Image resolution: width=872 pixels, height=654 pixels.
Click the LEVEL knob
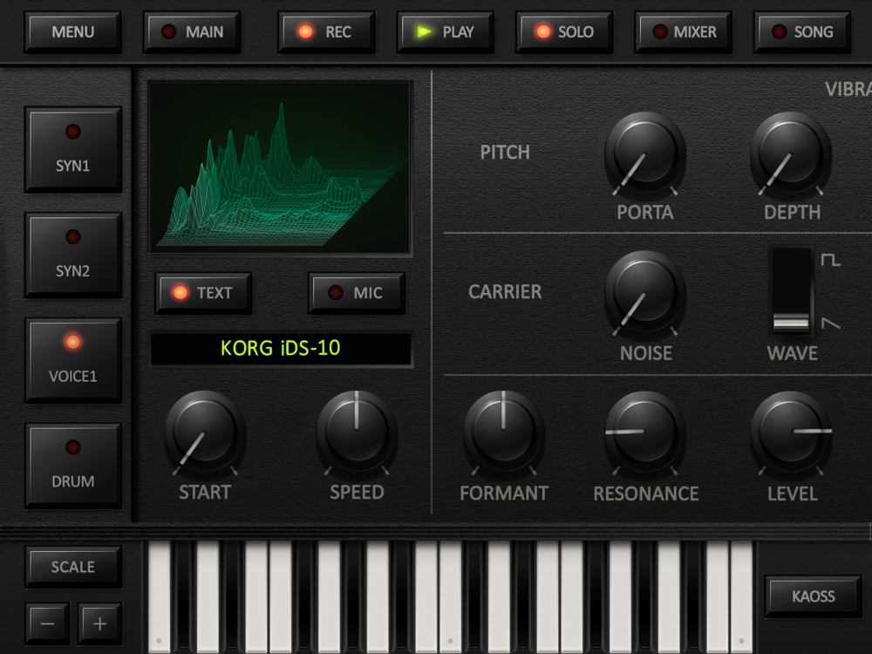pyautogui.click(x=792, y=433)
